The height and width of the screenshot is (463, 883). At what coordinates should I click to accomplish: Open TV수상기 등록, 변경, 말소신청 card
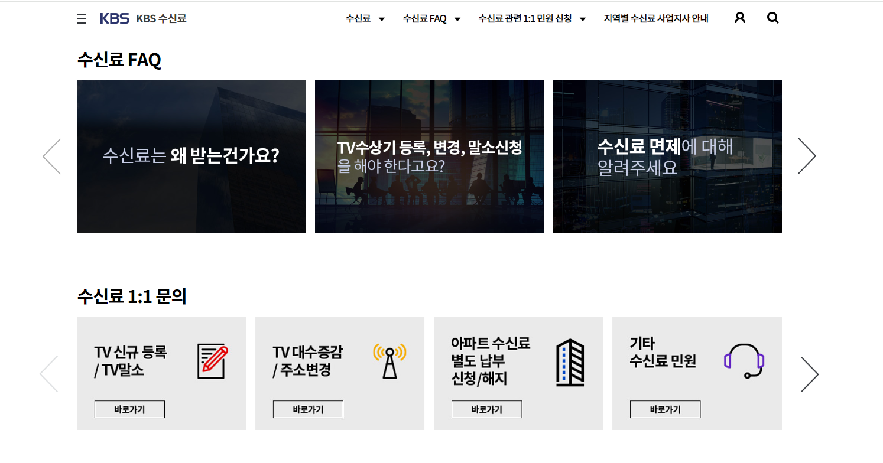pyautogui.click(x=429, y=156)
